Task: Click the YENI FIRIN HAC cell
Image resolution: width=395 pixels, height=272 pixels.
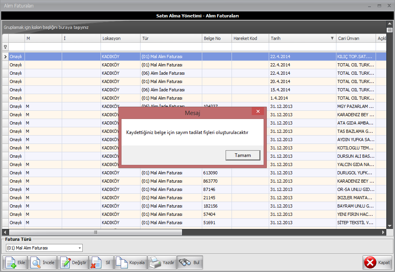Action: (356, 214)
